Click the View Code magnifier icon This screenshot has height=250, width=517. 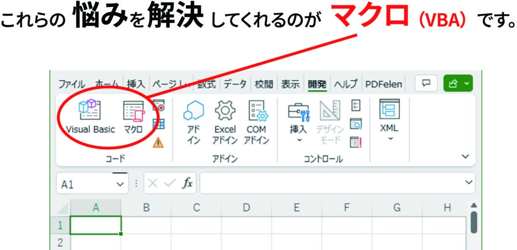356,124
